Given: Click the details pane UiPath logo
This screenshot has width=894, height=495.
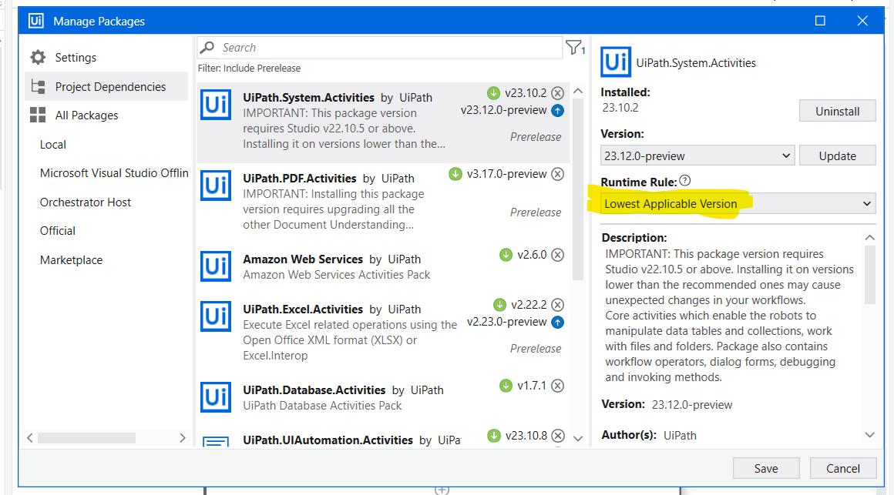Looking at the screenshot, I should point(616,62).
